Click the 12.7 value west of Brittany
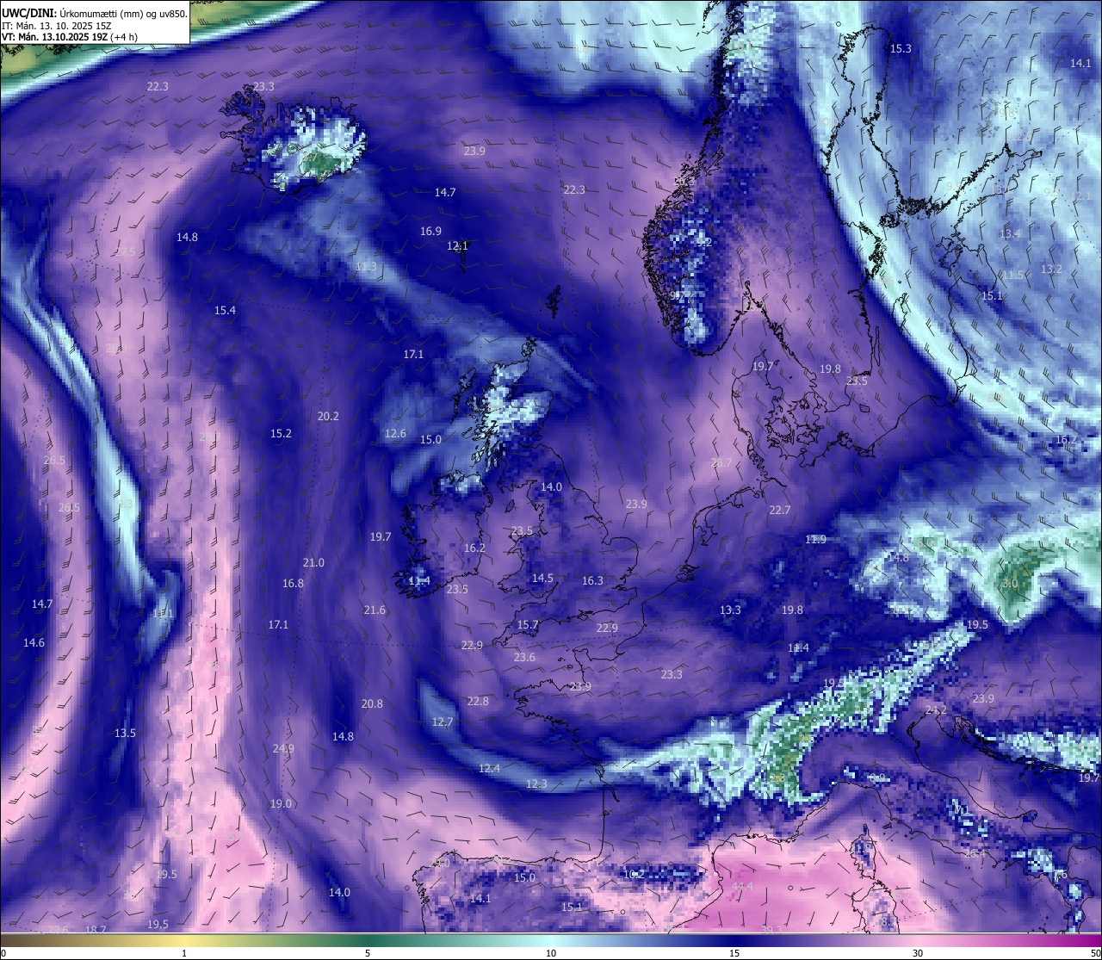The width and height of the screenshot is (1102, 960). (x=443, y=722)
